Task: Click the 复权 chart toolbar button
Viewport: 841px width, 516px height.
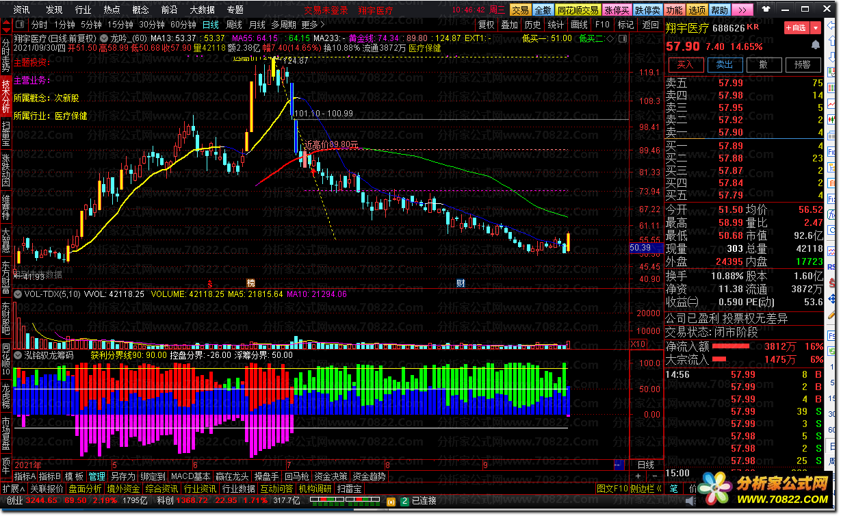Action: pos(487,25)
